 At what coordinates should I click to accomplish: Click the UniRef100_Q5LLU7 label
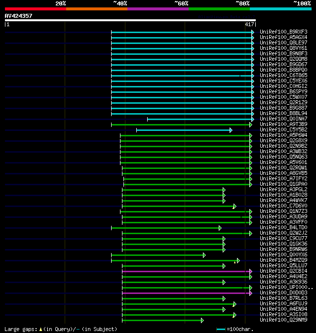(x=283, y=265)
